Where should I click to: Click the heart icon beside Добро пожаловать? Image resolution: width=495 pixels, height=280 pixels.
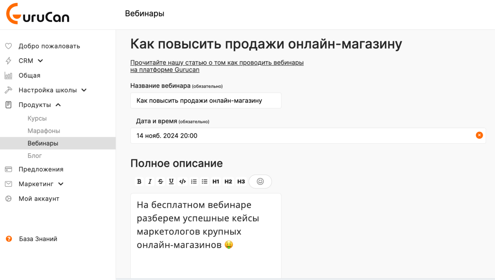coord(8,46)
